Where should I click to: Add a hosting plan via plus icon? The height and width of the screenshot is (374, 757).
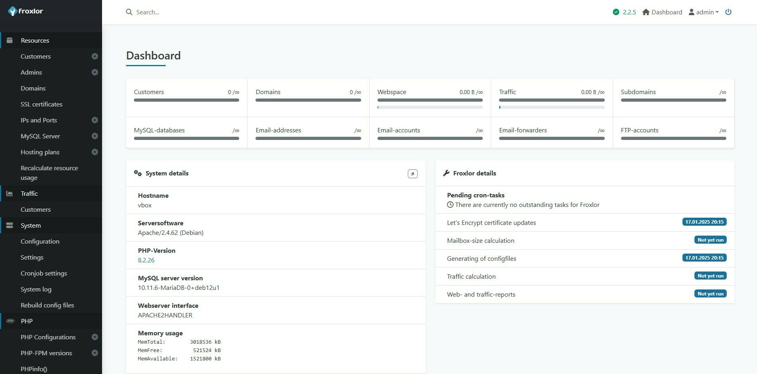point(95,152)
